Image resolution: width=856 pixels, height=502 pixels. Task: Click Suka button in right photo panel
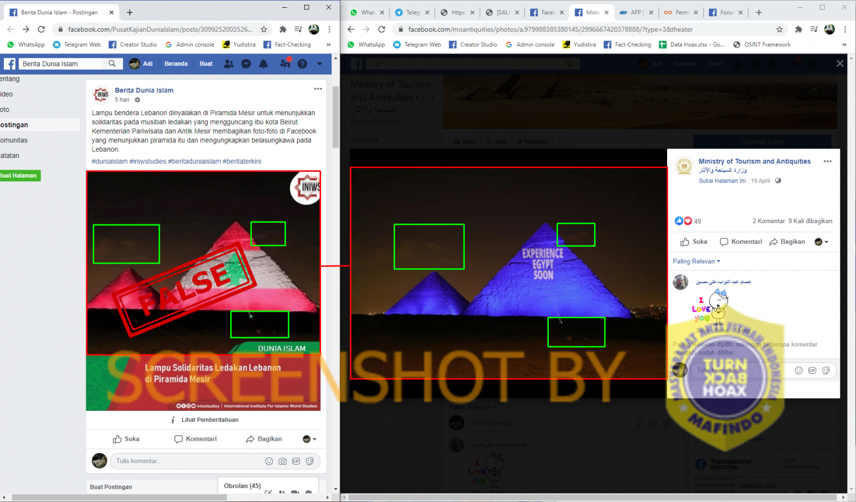pyautogui.click(x=694, y=242)
